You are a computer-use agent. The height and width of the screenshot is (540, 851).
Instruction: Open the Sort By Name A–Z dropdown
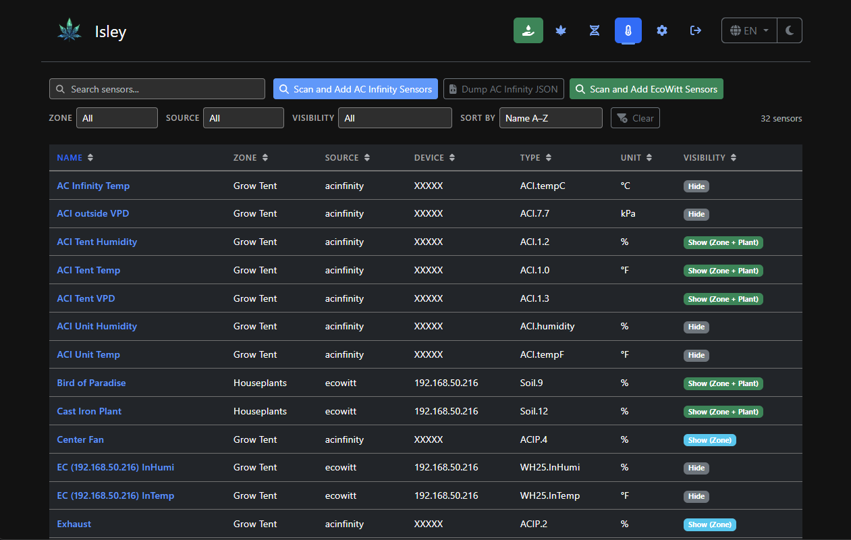pyautogui.click(x=551, y=118)
